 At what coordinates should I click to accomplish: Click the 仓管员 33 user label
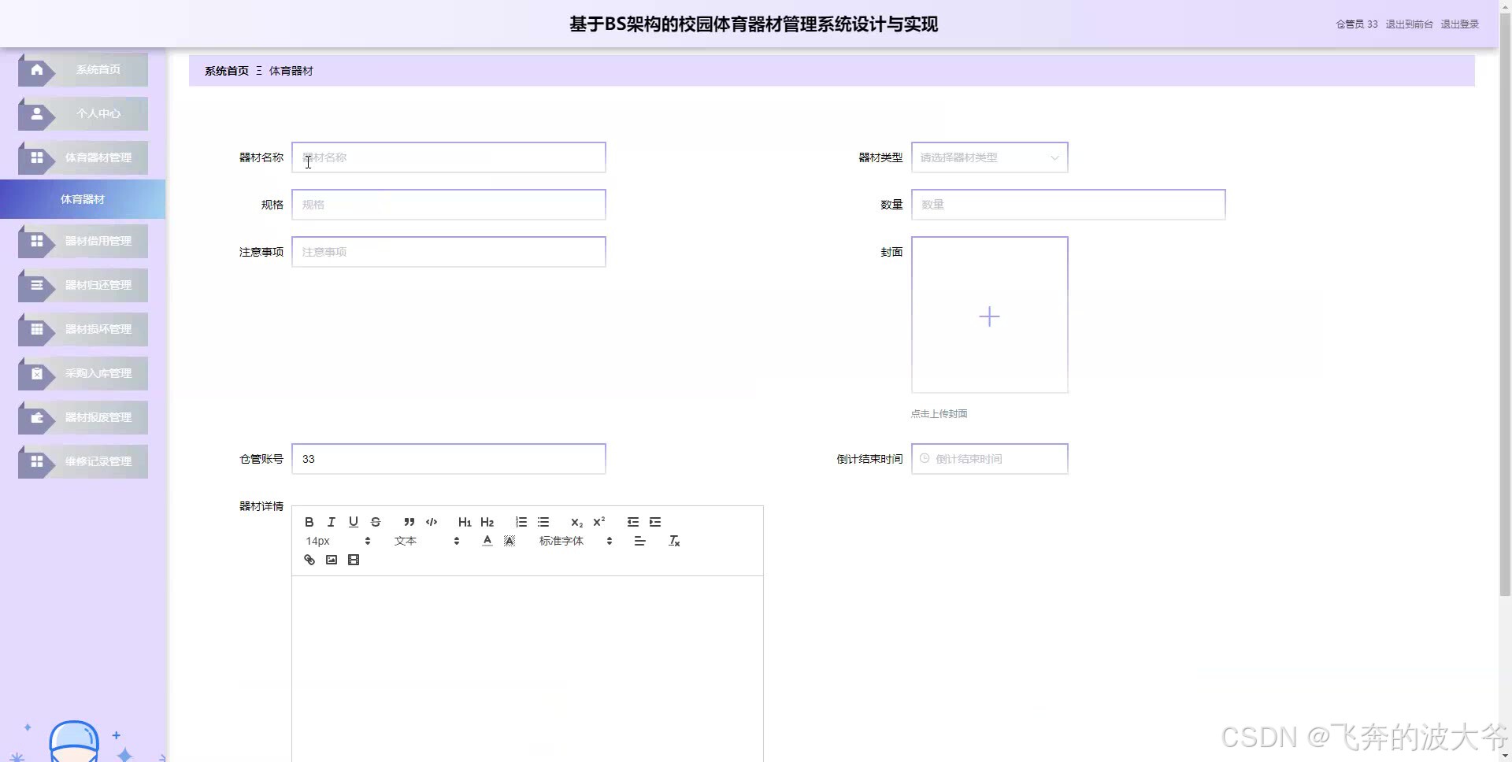point(1357,24)
